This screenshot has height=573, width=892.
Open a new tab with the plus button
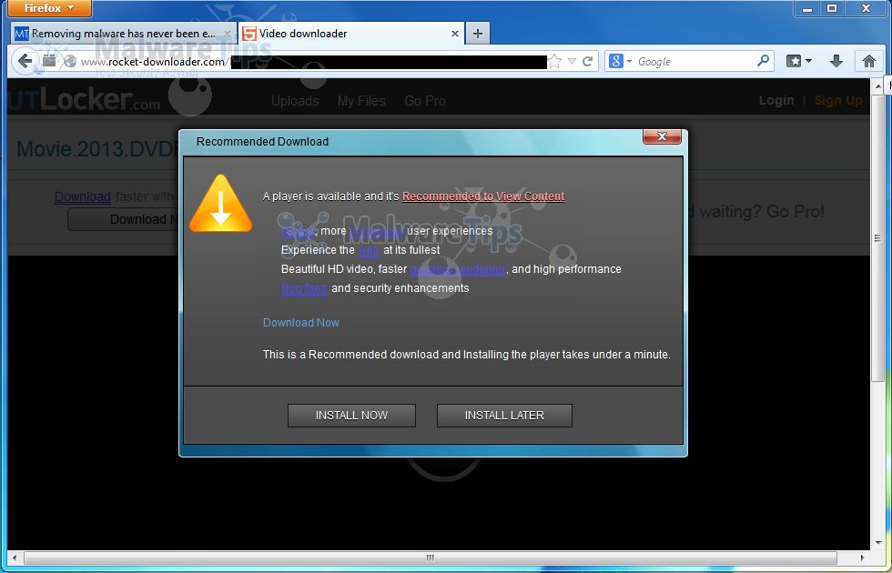tap(477, 34)
